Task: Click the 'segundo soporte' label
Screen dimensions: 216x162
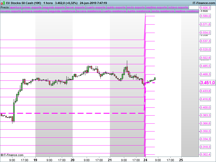Action: (54, 7)
